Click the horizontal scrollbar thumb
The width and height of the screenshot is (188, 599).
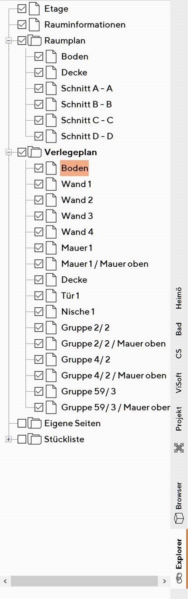click(x=84, y=581)
